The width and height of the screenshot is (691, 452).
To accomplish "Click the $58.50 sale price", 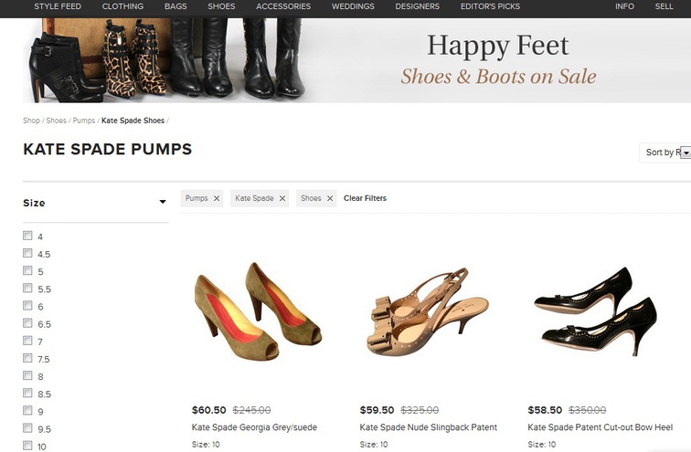I will tap(545, 410).
